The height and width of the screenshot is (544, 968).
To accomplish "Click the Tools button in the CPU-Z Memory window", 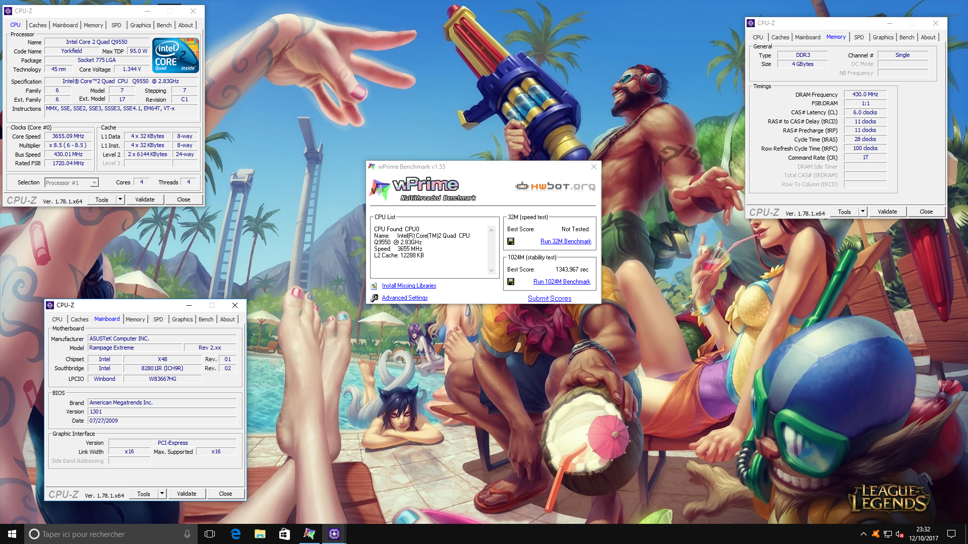I will click(844, 212).
